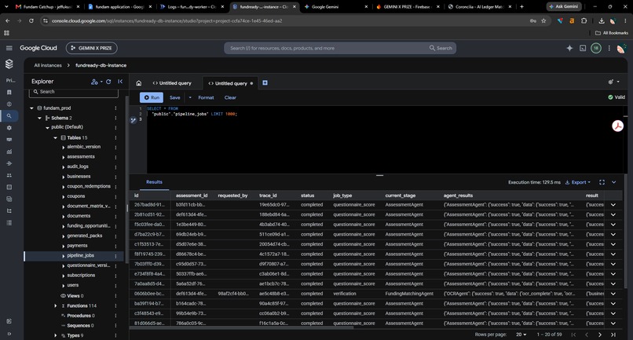Screen dimensions: 633x340
Task: Switch to first Untitled query tab
Action: tap(172, 83)
